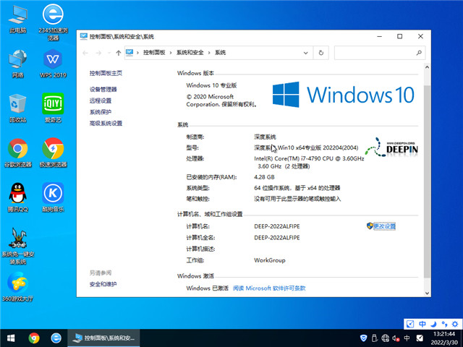The width and height of the screenshot is (463, 347).
Task: Open the Recycle Bin desktop icon
Action: (17, 104)
